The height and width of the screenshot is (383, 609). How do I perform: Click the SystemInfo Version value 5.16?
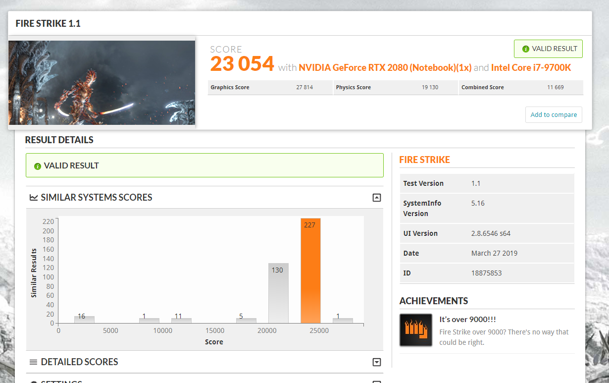tap(478, 203)
